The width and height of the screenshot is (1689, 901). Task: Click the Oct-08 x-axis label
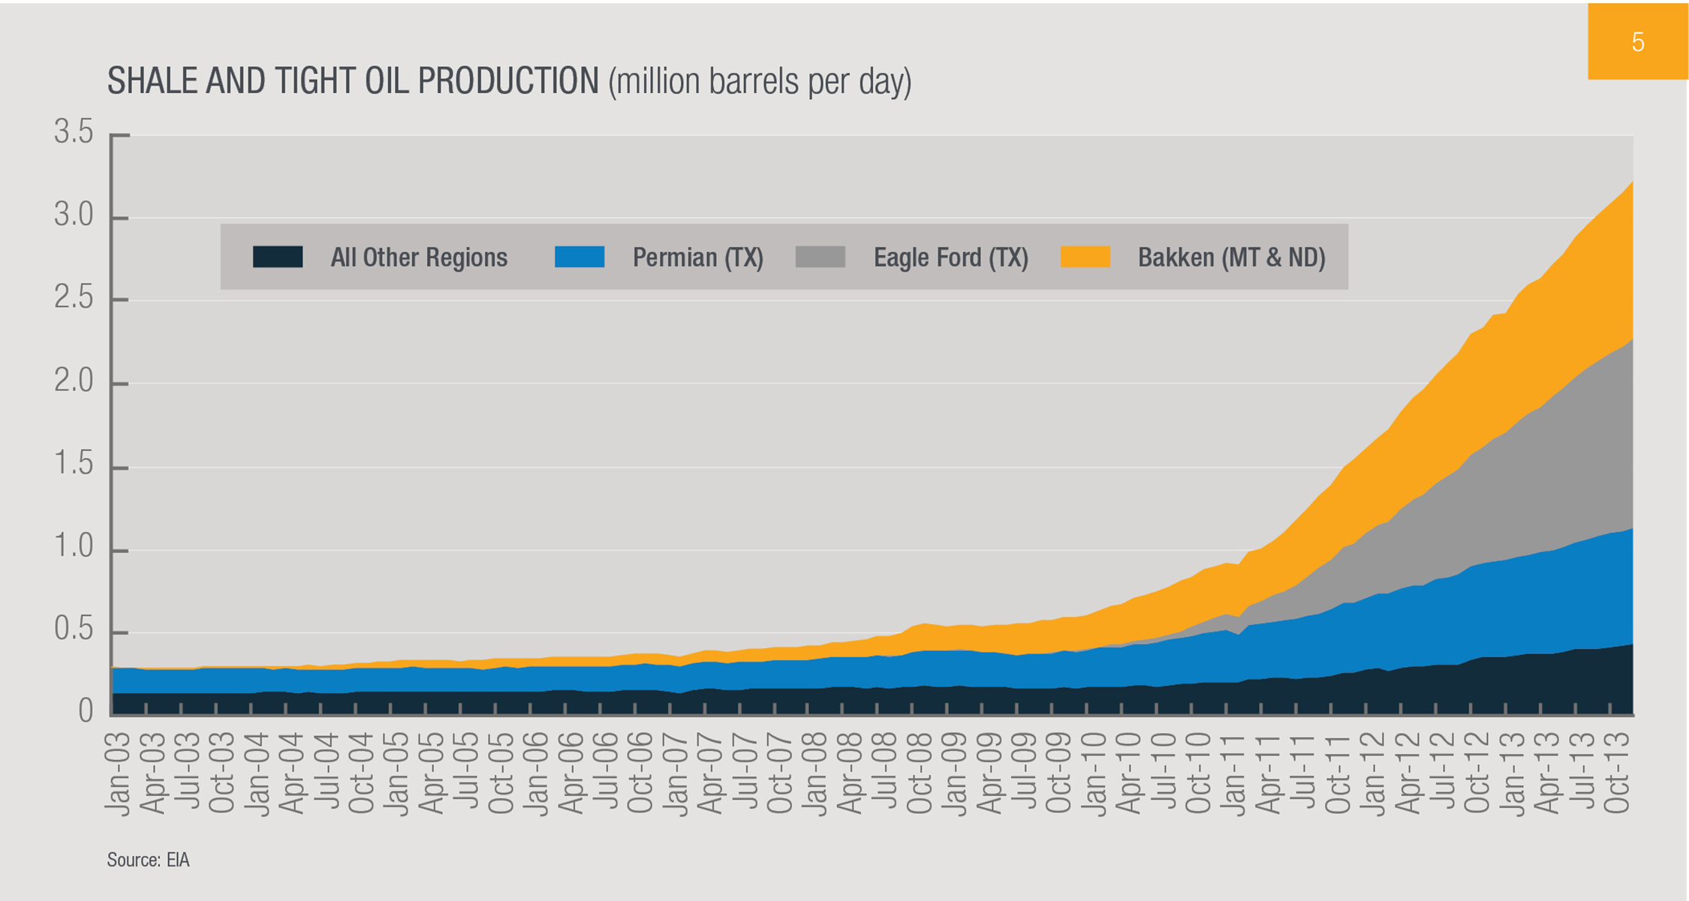920,773
